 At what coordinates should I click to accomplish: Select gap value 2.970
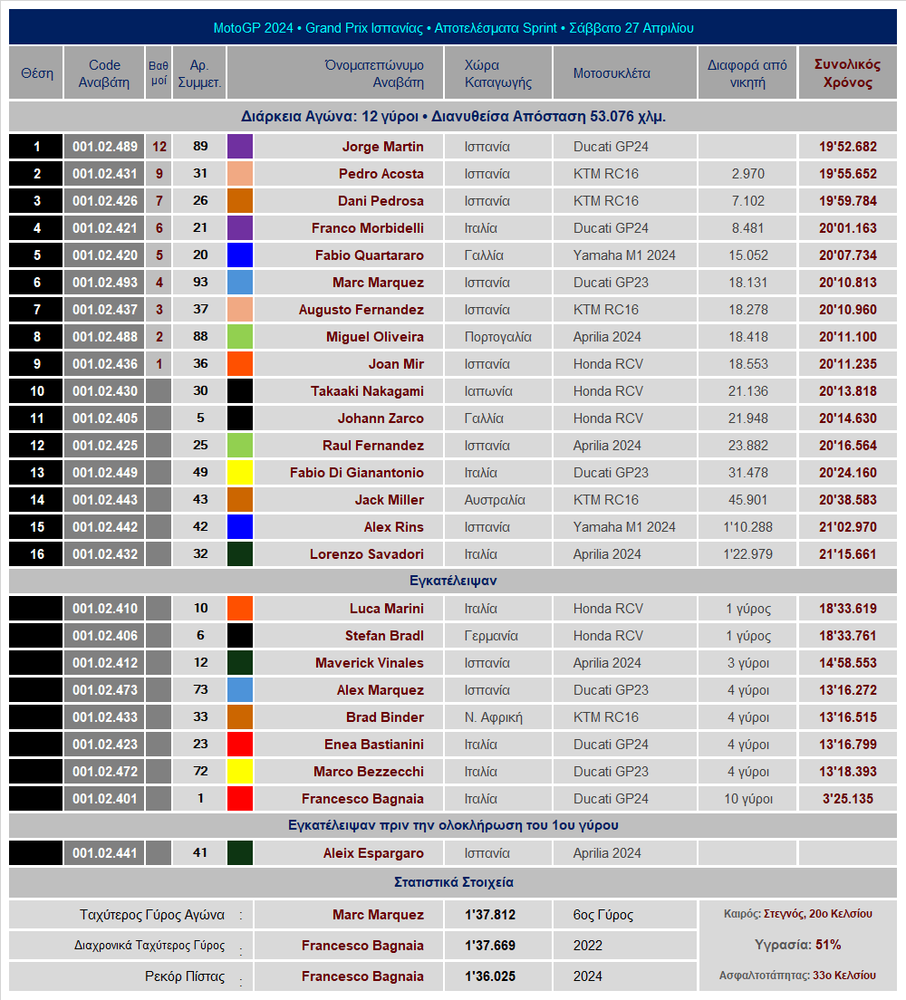click(x=747, y=174)
